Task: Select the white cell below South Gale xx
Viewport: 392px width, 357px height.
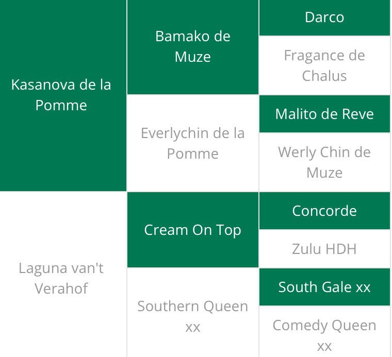Action: (324, 335)
